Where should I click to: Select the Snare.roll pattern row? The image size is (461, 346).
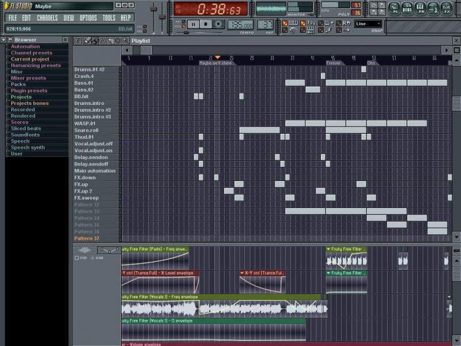pyautogui.click(x=86, y=130)
